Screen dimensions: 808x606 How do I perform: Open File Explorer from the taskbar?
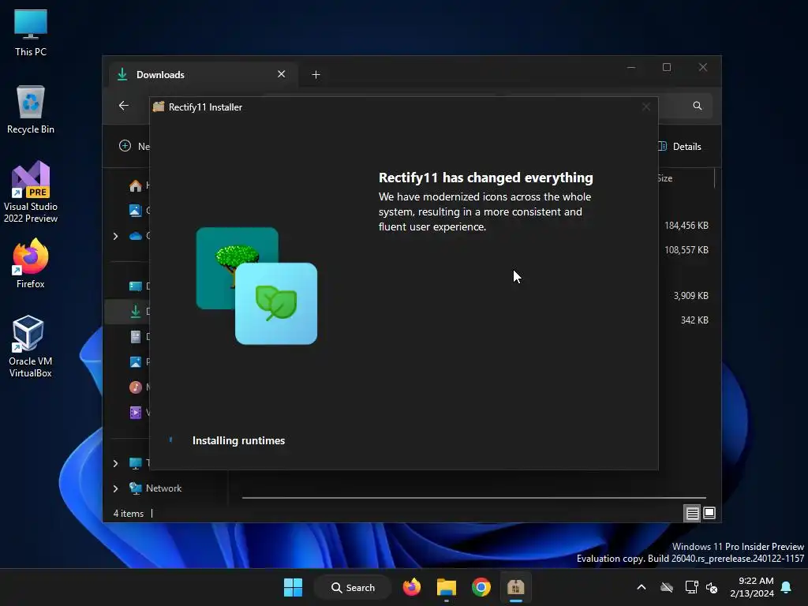[x=447, y=587]
